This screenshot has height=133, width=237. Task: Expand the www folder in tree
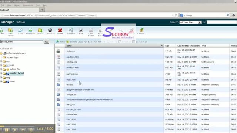(x=1, y=81)
